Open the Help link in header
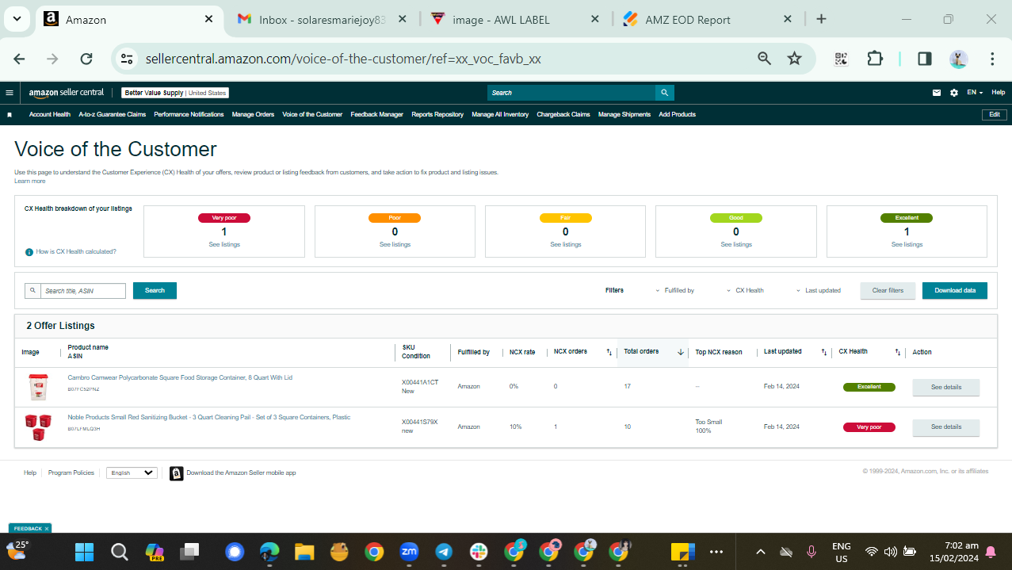Viewport: 1012px width, 570px height. (999, 93)
